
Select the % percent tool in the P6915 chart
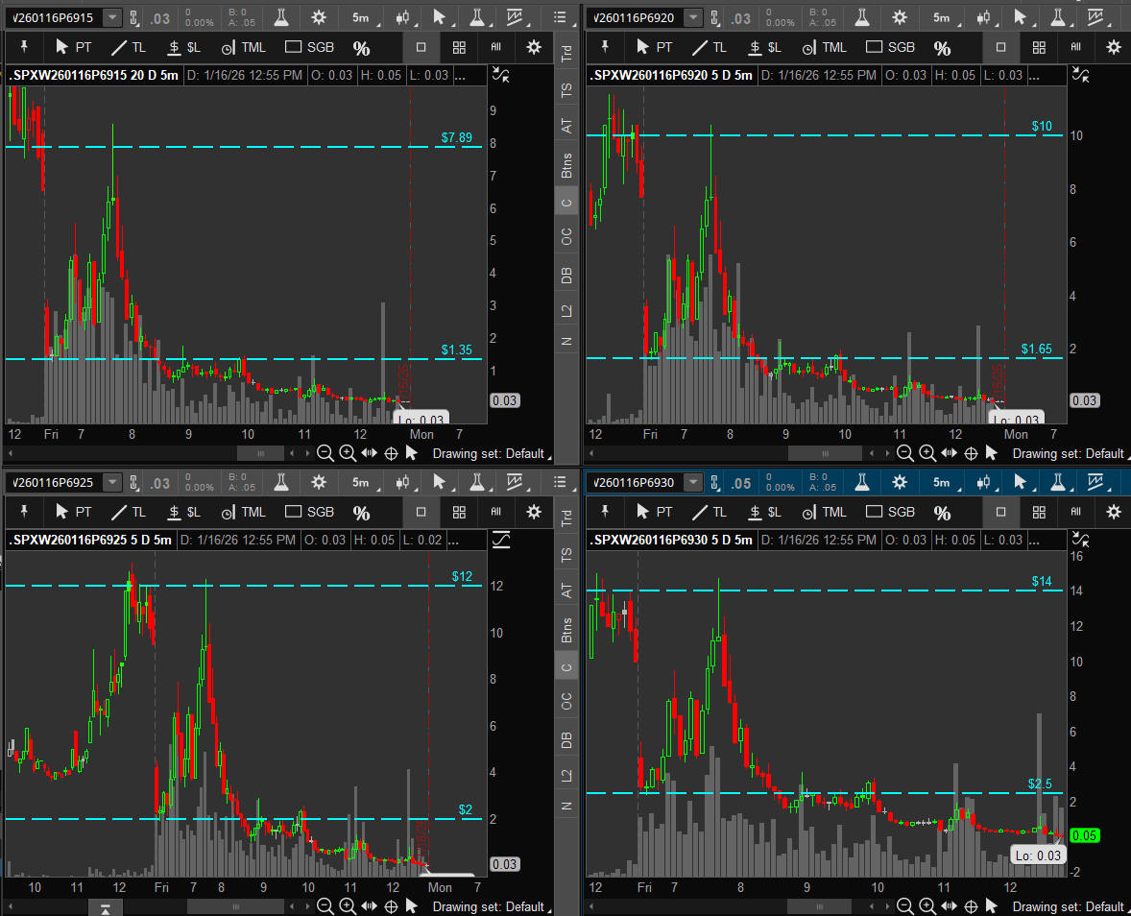(361, 48)
